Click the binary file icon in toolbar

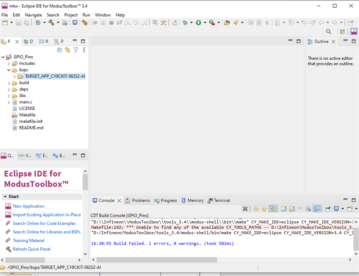65,23
